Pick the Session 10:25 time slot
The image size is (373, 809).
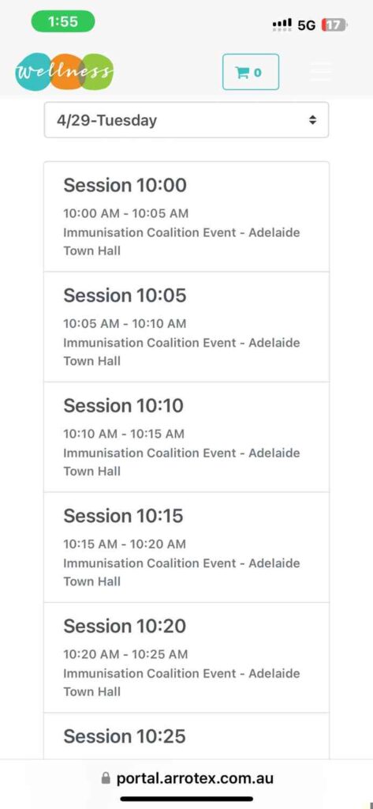tap(186, 736)
